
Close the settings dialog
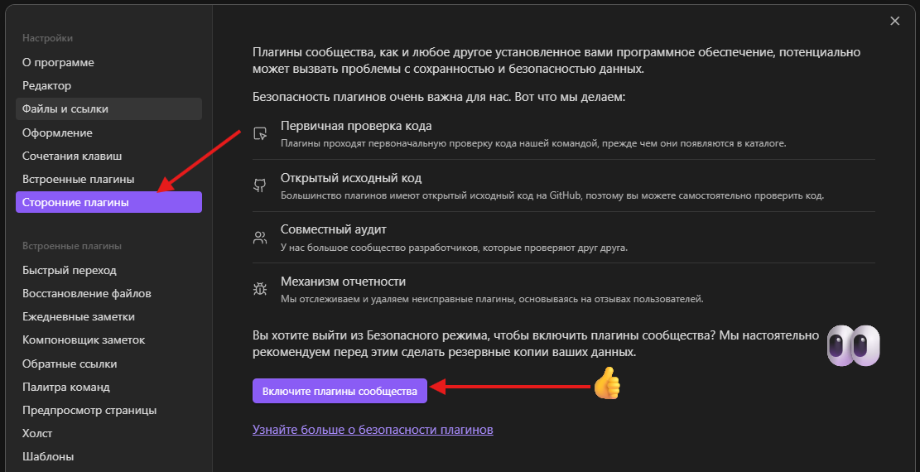point(894,22)
